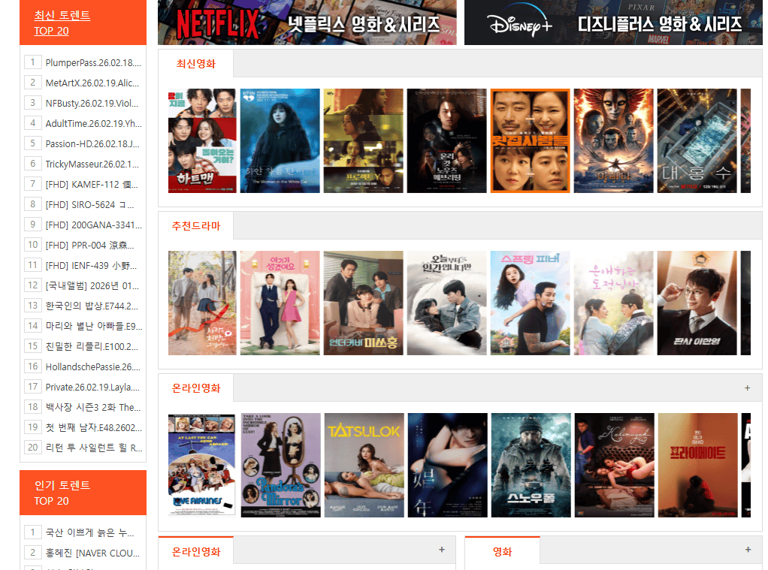This screenshot has width=768, height=570.
Task: Open [FHD] SIRO-5624 torrent entry
Action: pos(90,205)
